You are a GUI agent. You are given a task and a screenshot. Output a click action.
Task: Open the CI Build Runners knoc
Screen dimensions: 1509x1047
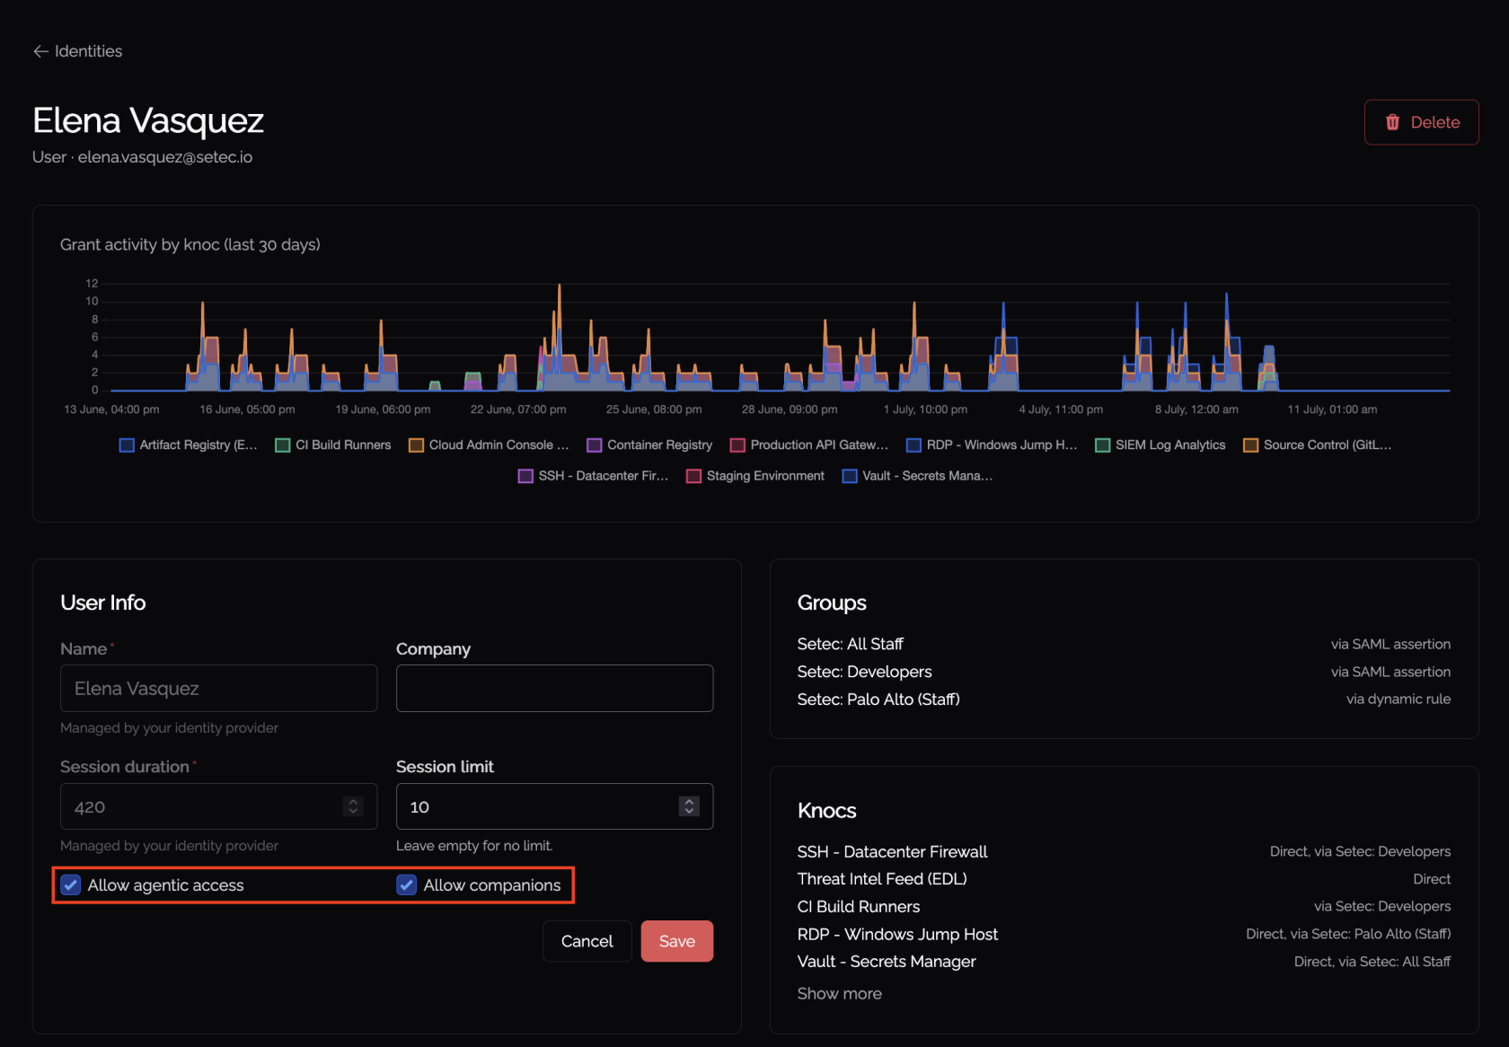pyautogui.click(x=859, y=907)
